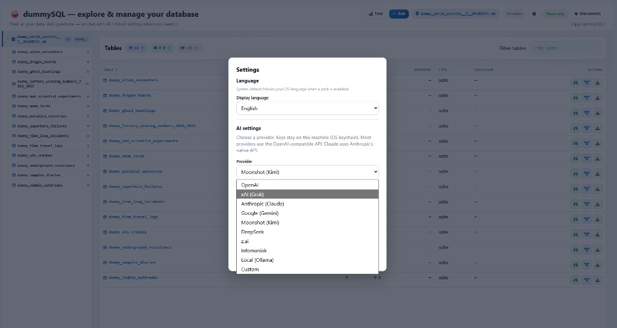Show relations diagram for dummy_parallel_universes row
The image size is (617, 328).
[586, 173]
